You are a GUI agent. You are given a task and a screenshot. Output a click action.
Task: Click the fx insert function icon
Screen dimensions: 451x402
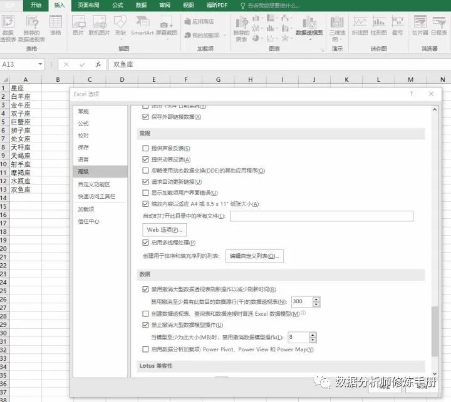point(98,64)
